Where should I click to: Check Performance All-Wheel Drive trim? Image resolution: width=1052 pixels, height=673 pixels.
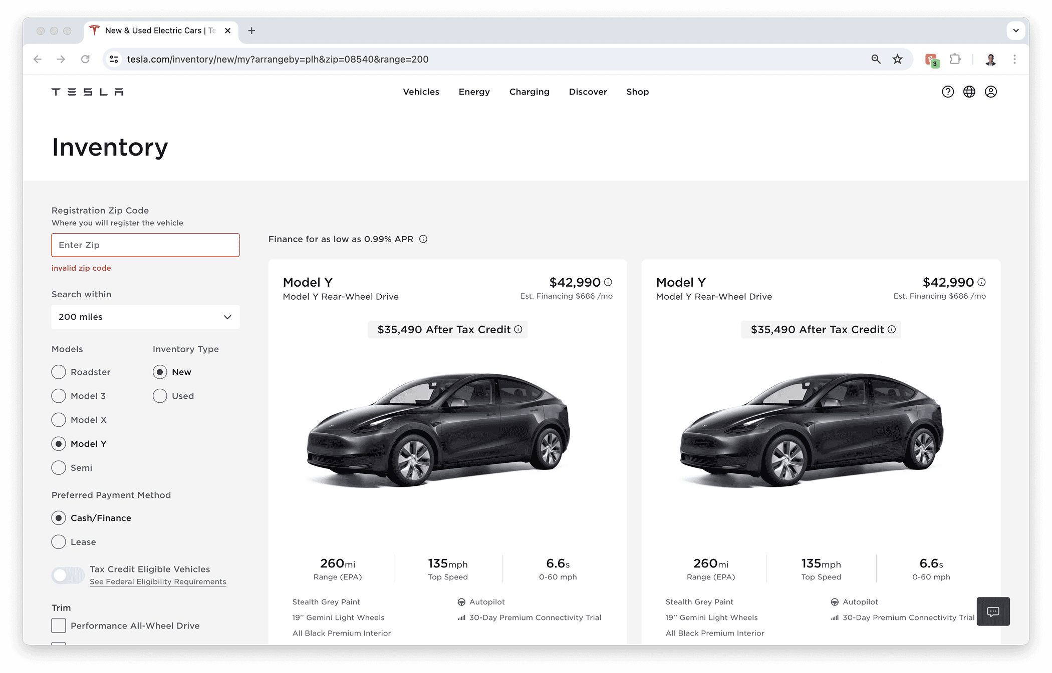point(59,625)
